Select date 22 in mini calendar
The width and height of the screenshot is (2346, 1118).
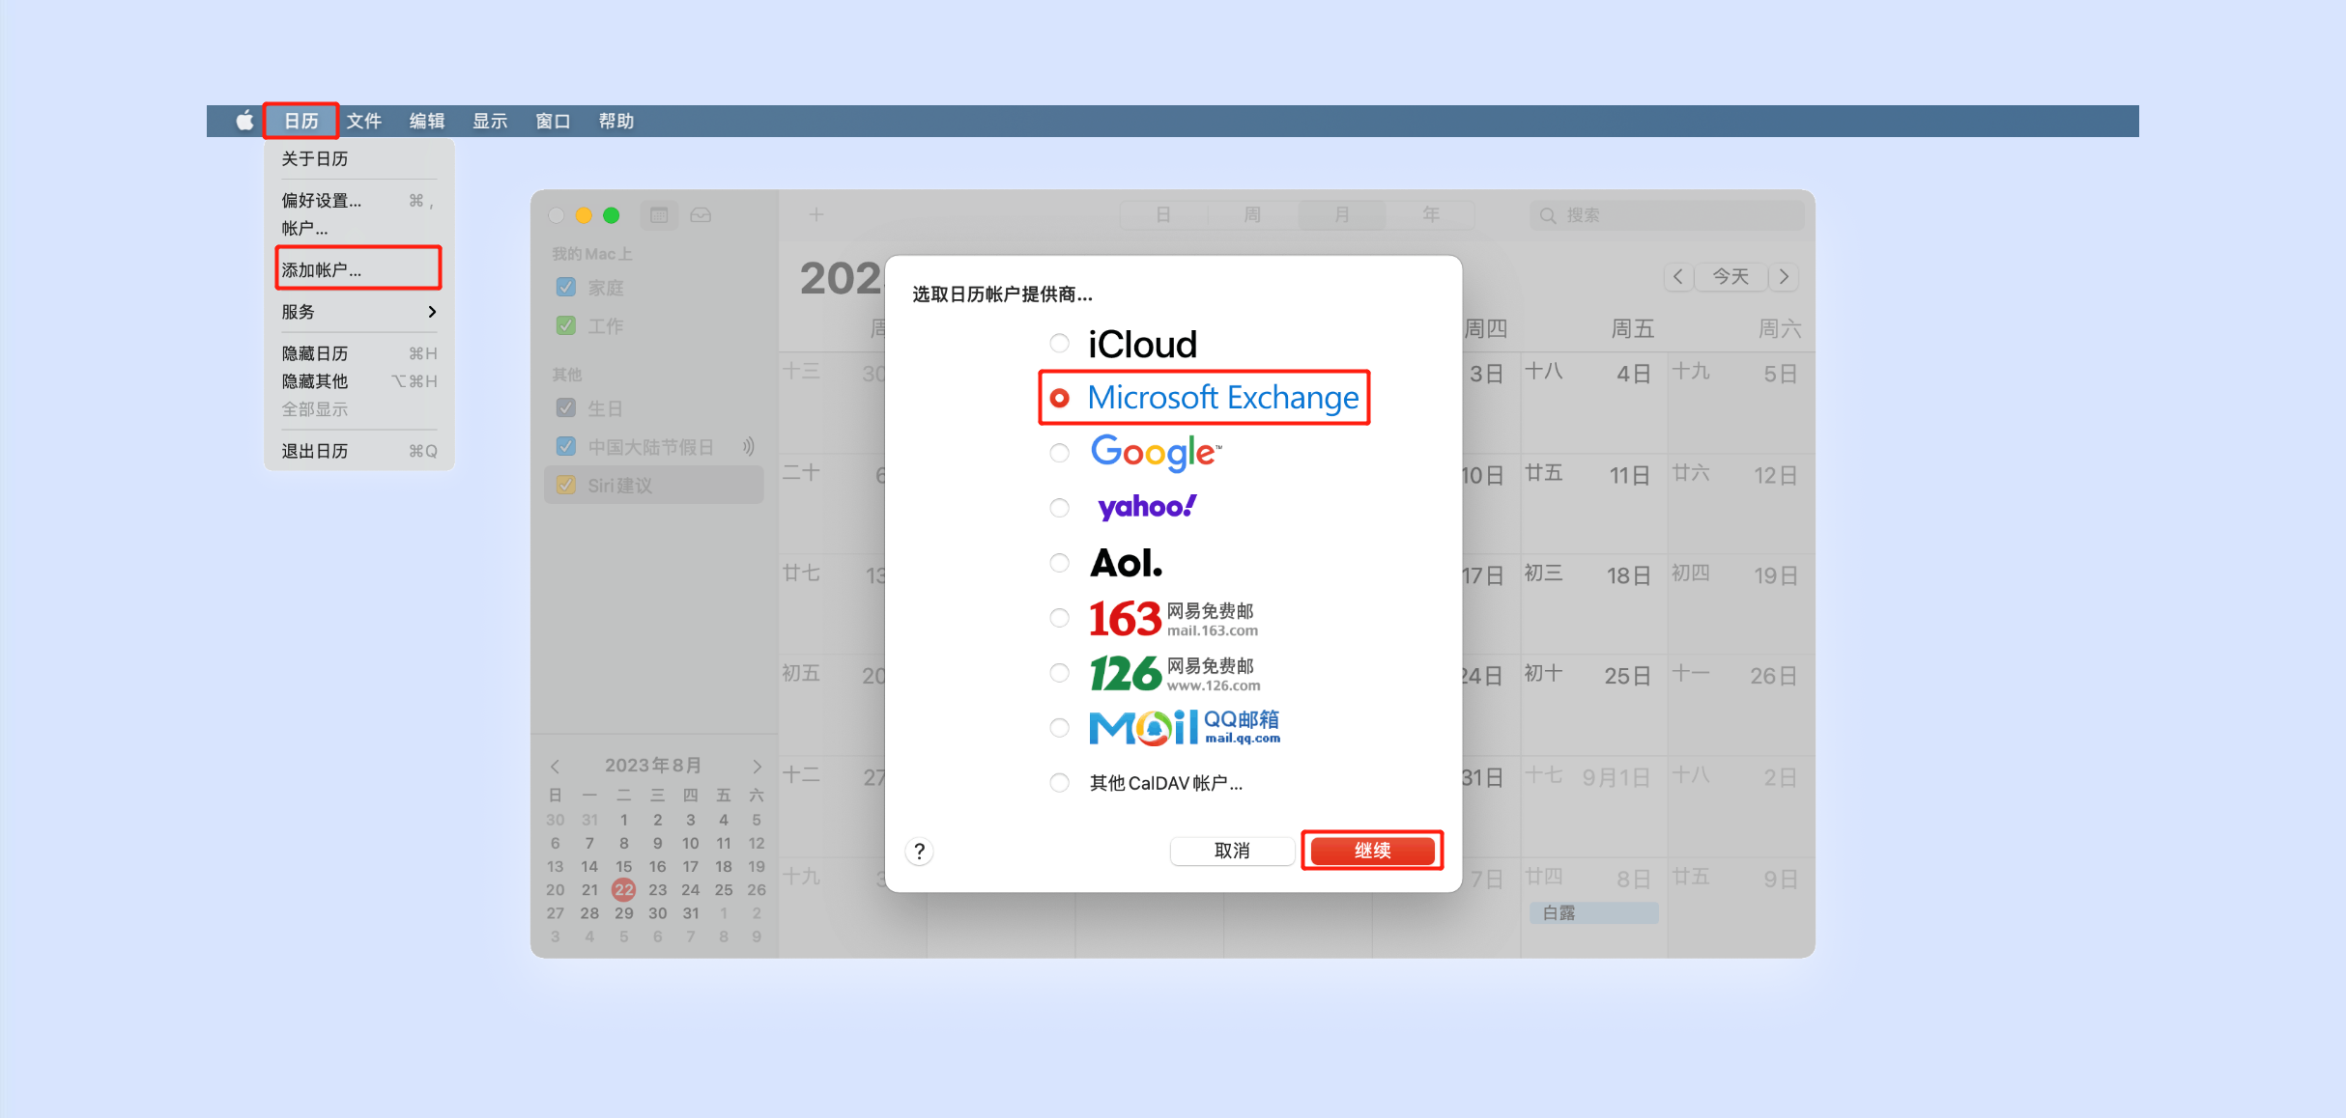pos(624,889)
